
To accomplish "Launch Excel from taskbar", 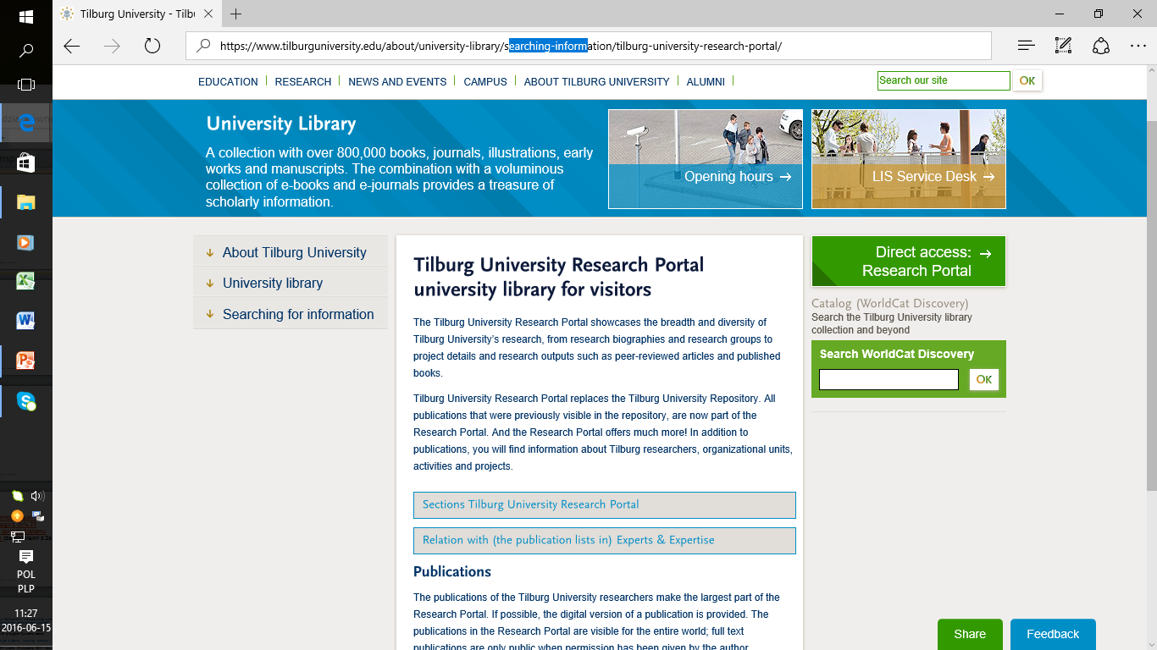I will 25,281.
